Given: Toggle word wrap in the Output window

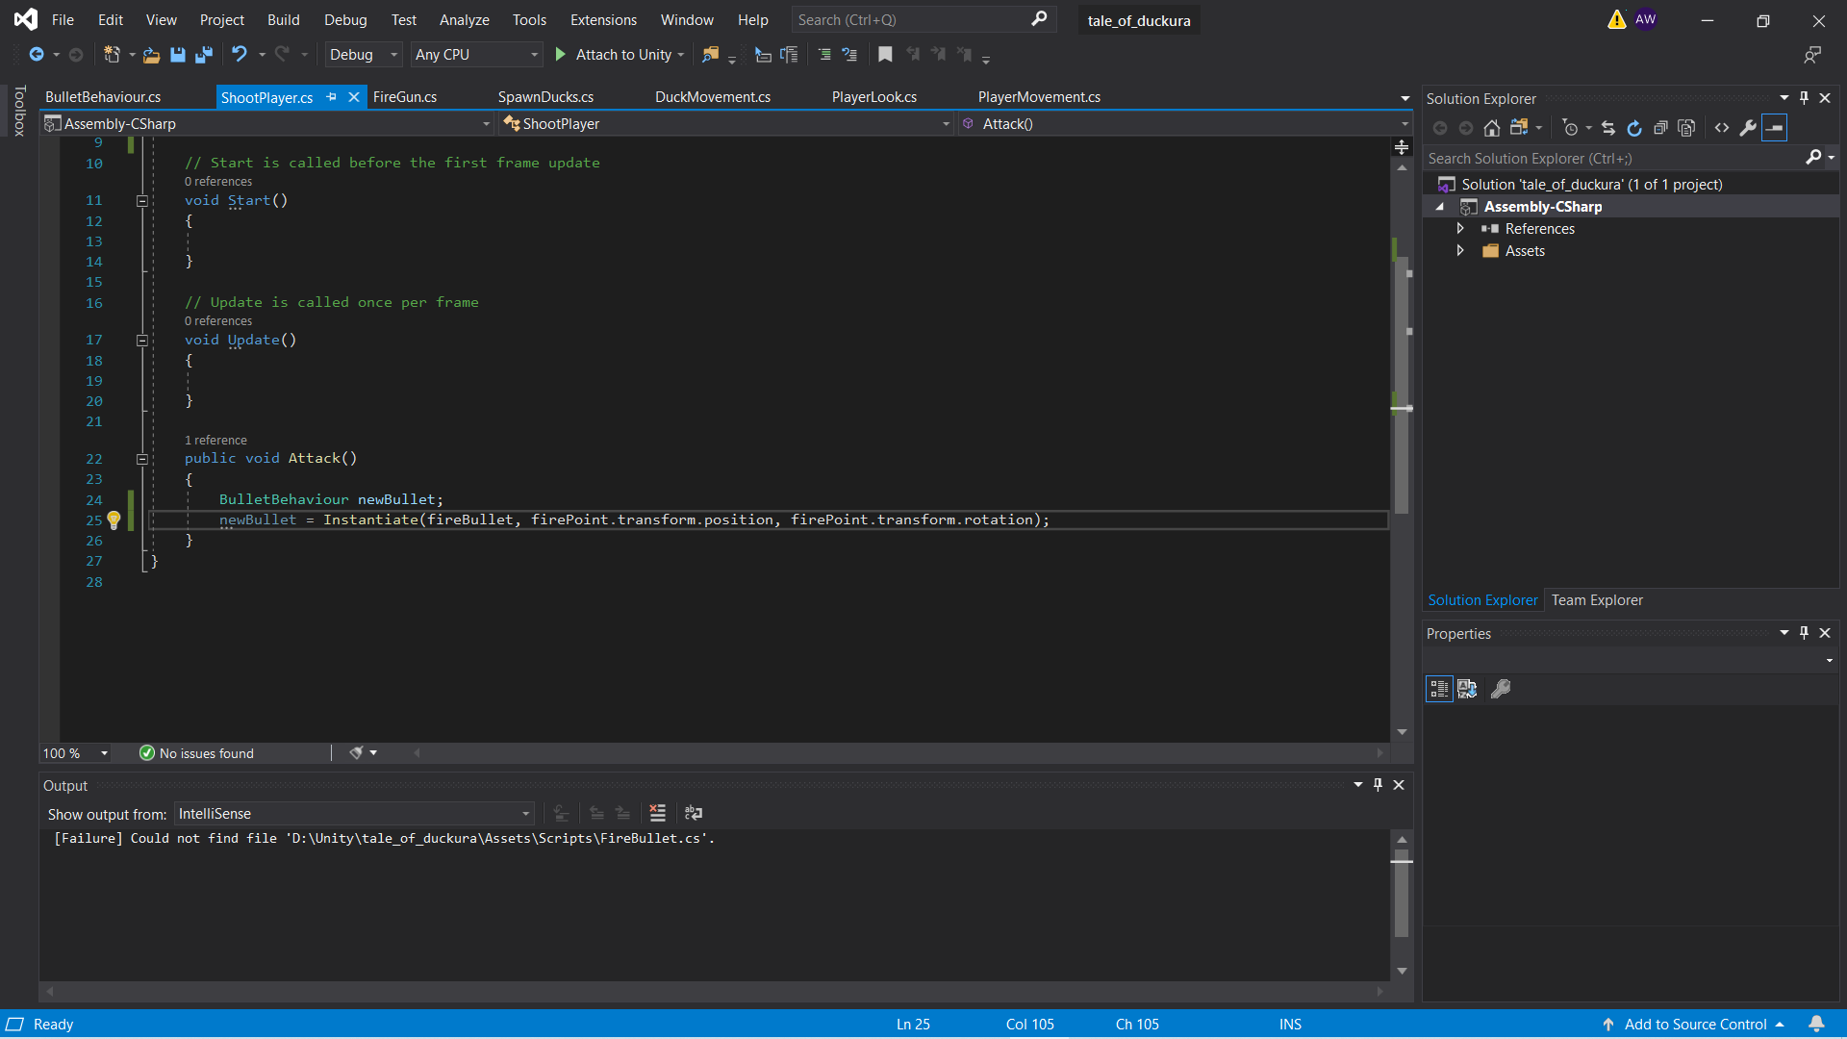Looking at the screenshot, I should [x=693, y=813].
